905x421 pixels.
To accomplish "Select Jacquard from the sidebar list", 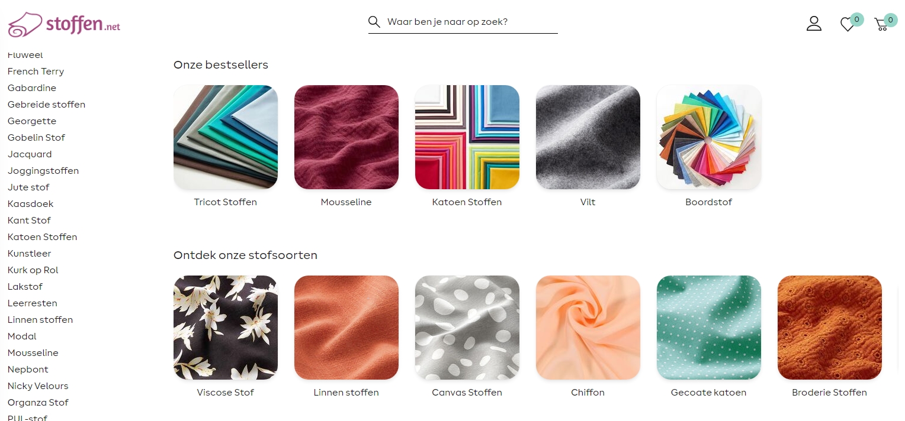I will coord(30,154).
